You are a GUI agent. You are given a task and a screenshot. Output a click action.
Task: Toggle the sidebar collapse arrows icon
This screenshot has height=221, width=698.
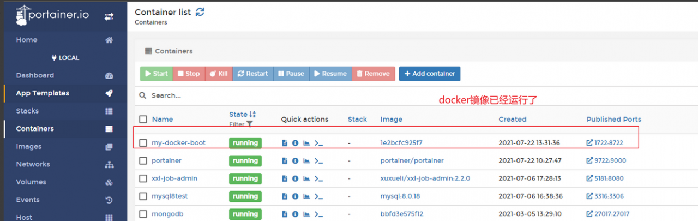(x=109, y=16)
